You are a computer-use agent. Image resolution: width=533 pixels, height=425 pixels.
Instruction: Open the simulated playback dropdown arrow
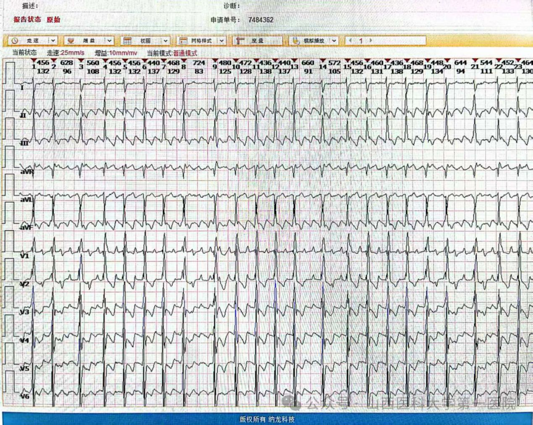point(334,41)
